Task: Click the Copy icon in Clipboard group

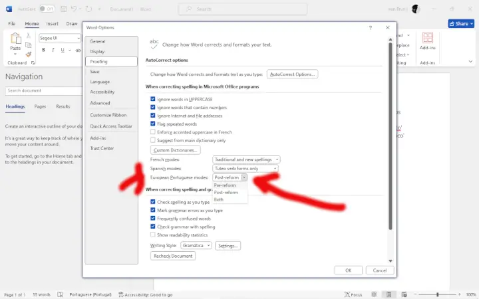Action: click(x=29, y=45)
